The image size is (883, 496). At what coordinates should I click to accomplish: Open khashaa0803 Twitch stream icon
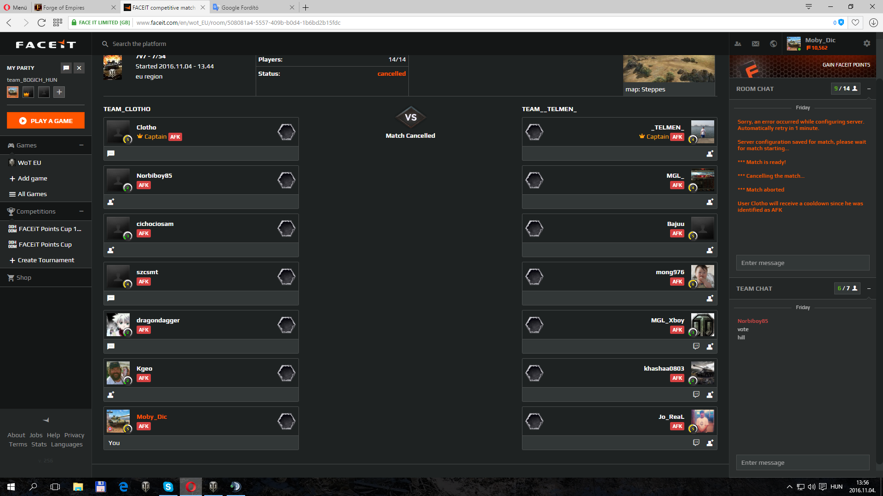[696, 395]
